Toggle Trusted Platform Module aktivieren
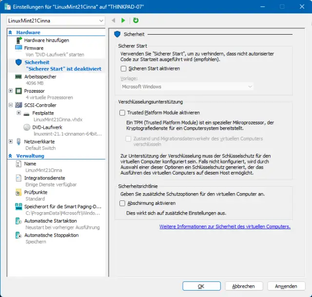 pyautogui.click(x=123, y=113)
